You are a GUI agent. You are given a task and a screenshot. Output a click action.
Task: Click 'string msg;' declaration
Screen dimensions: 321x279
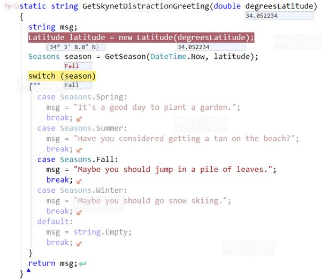pos(53,27)
